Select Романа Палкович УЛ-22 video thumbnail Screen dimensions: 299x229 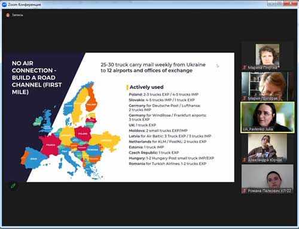[267, 179]
